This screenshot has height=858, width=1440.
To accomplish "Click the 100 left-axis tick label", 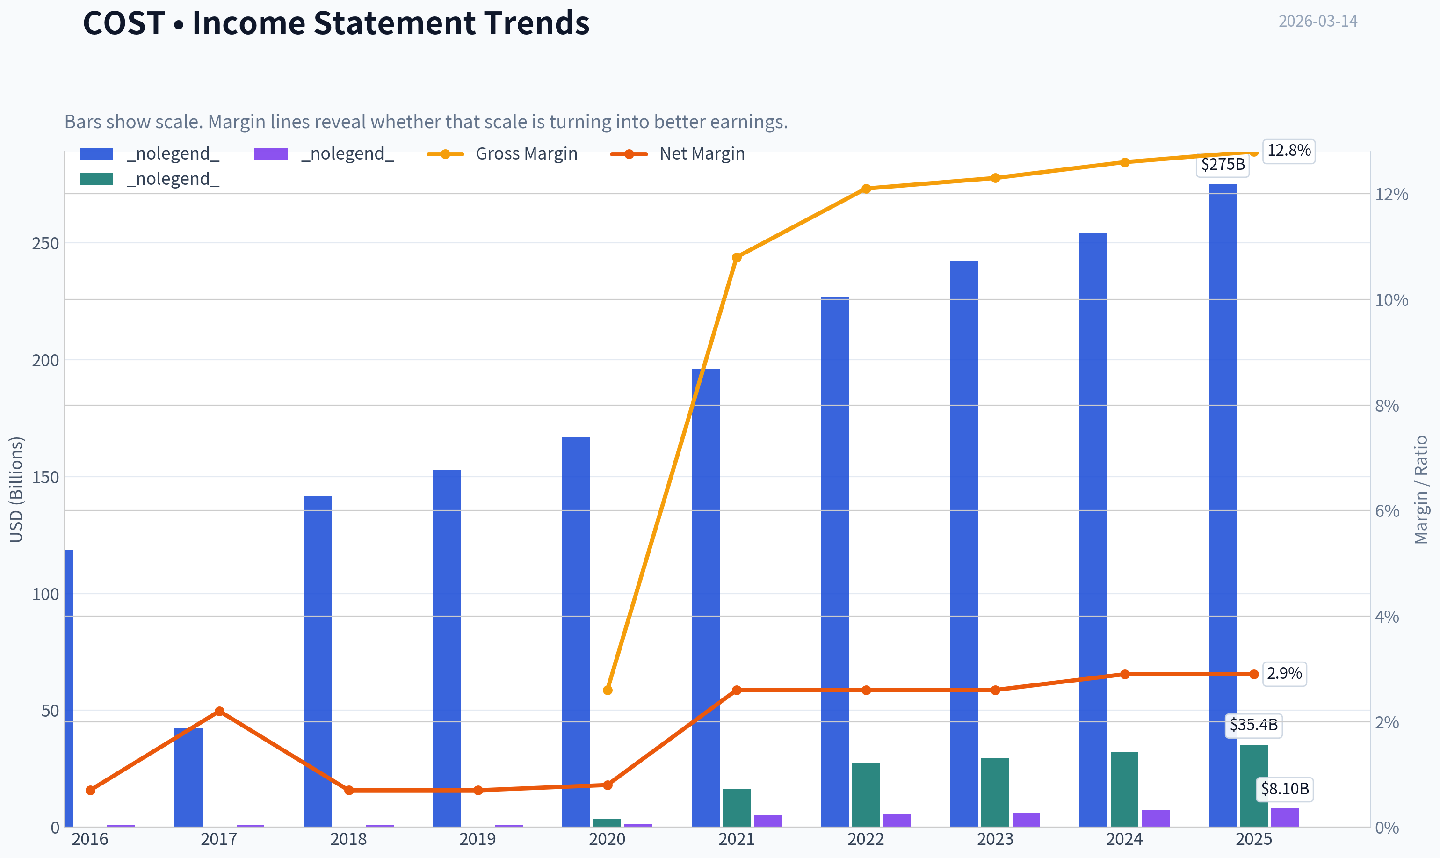I will (x=46, y=594).
